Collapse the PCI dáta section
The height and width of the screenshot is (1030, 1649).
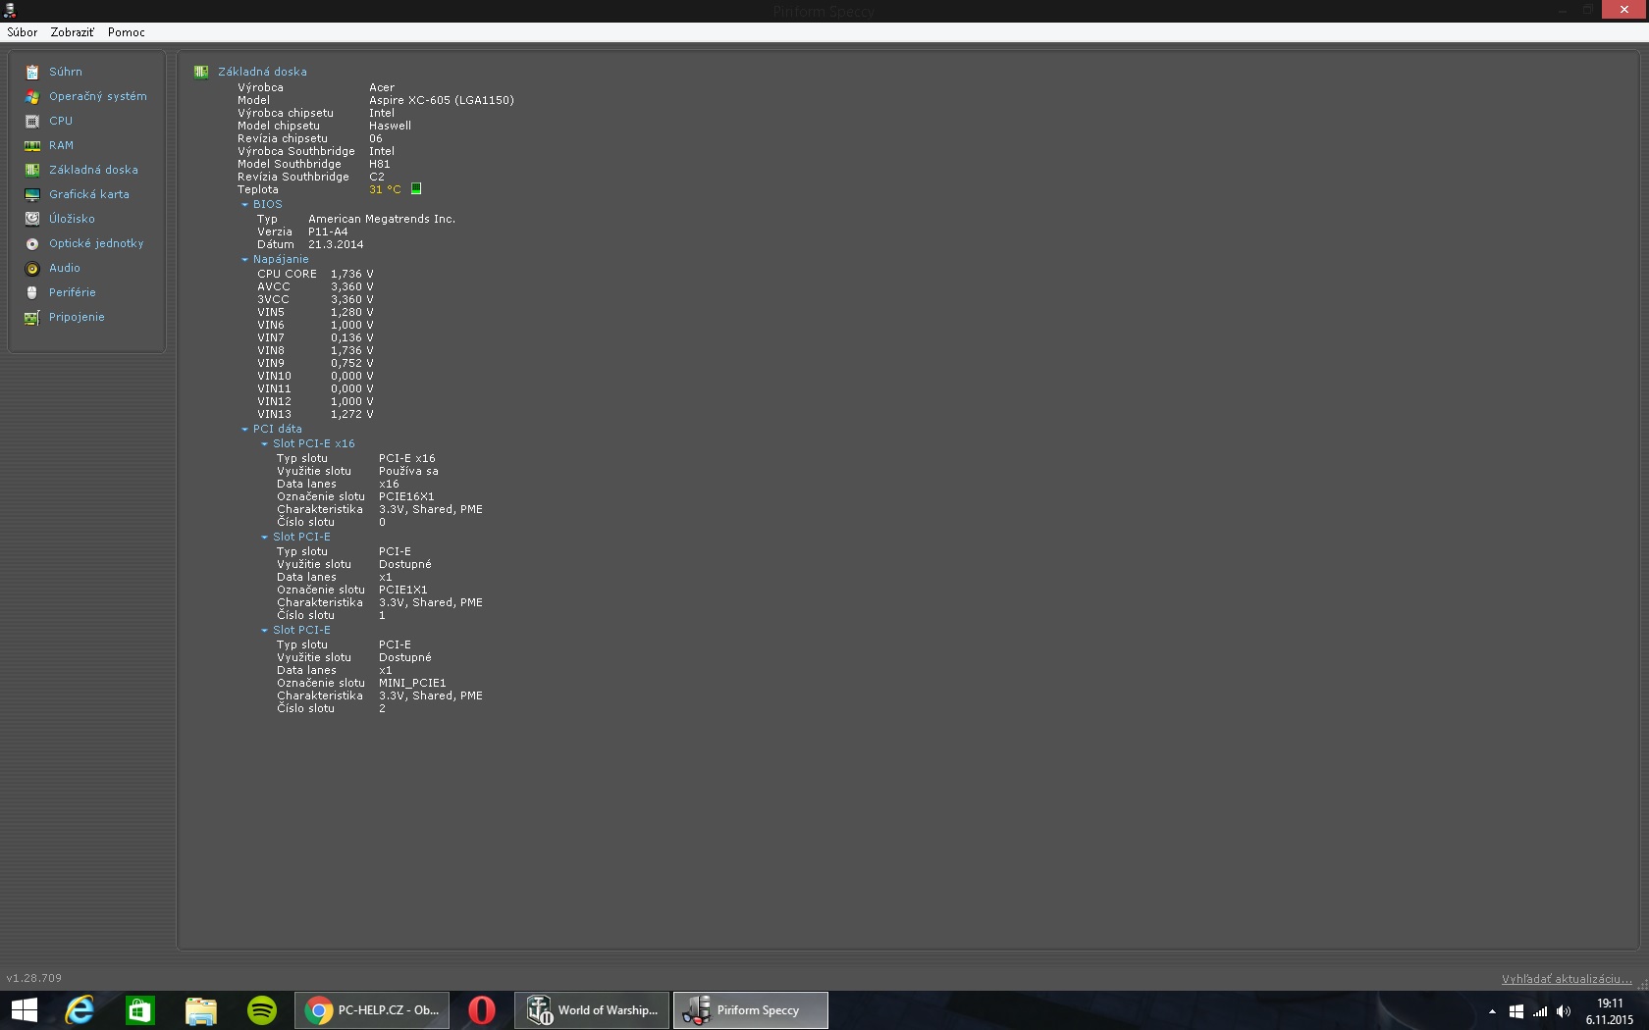(244, 430)
